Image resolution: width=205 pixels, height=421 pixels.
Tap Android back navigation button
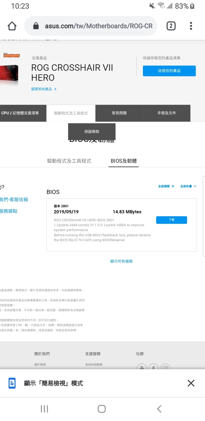pyautogui.click(x=159, y=409)
